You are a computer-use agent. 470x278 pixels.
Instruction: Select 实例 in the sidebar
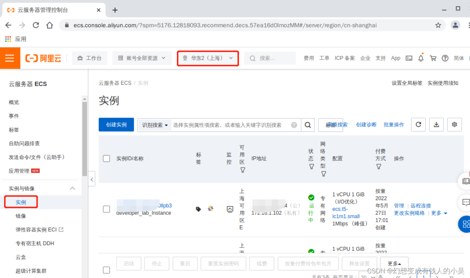tap(21, 202)
